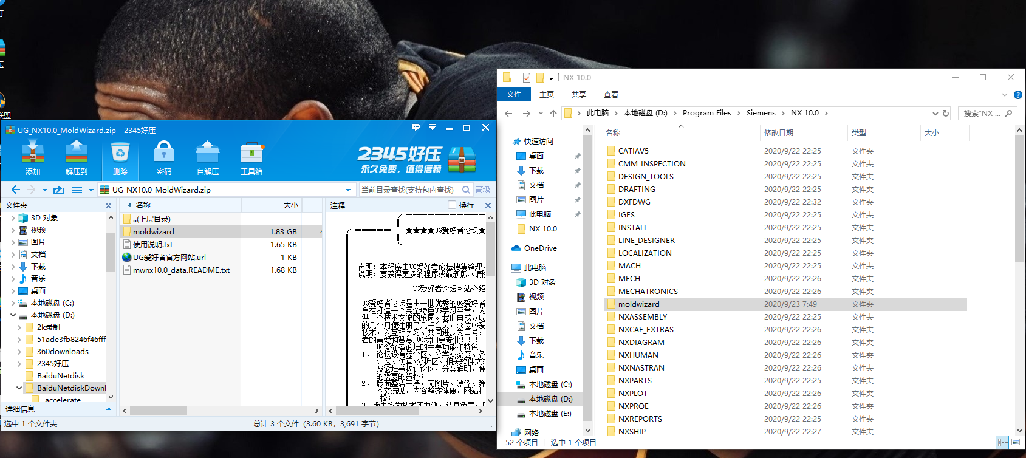Expand the Explorer ribbon chevron
The width and height of the screenshot is (1026, 458).
1004,95
